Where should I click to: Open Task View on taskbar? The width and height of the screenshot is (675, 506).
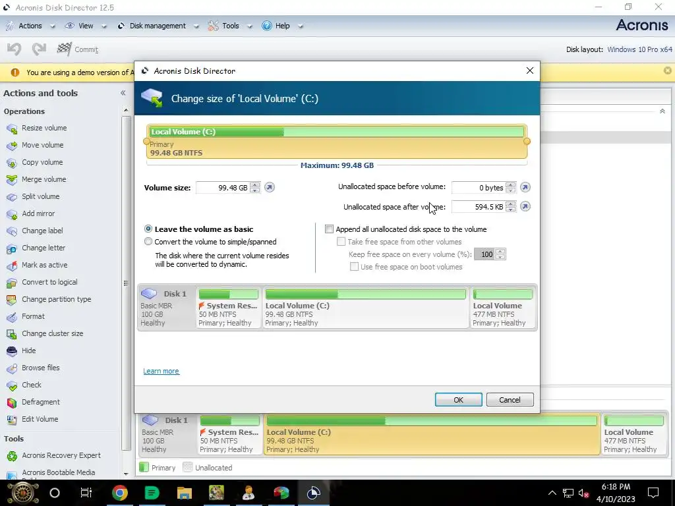pos(86,493)
